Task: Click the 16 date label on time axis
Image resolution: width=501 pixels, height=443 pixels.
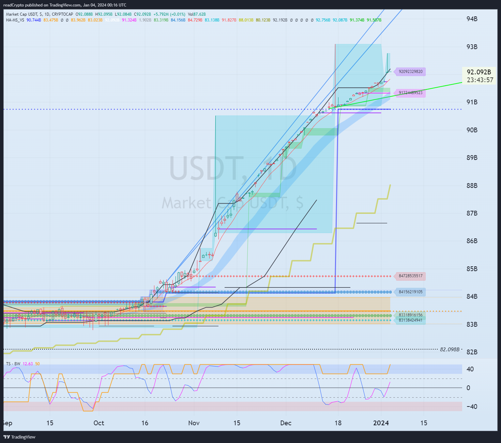Action: coord(145,423)
